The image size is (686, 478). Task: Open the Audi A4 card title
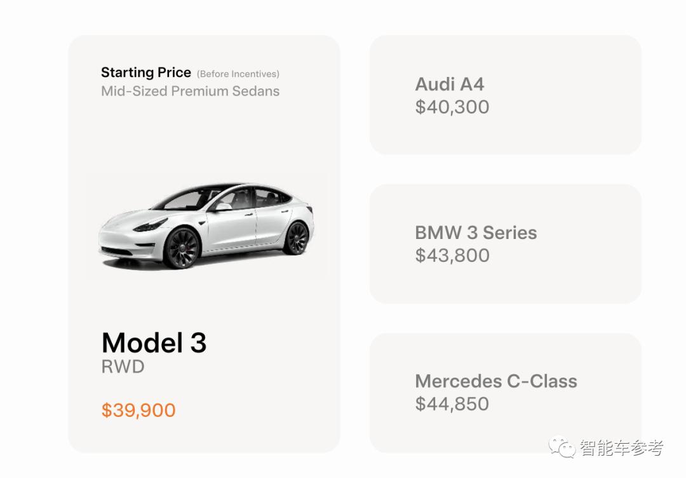tap(449, 84)
